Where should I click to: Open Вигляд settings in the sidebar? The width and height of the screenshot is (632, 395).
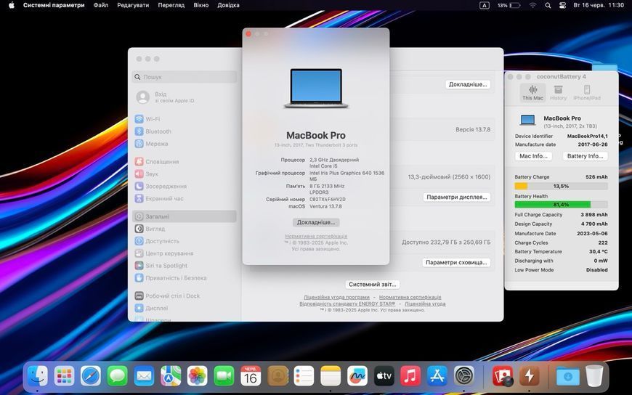coord(185,229)
